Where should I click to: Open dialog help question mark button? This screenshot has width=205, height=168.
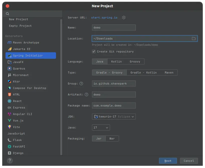click(x=10, y=161)
